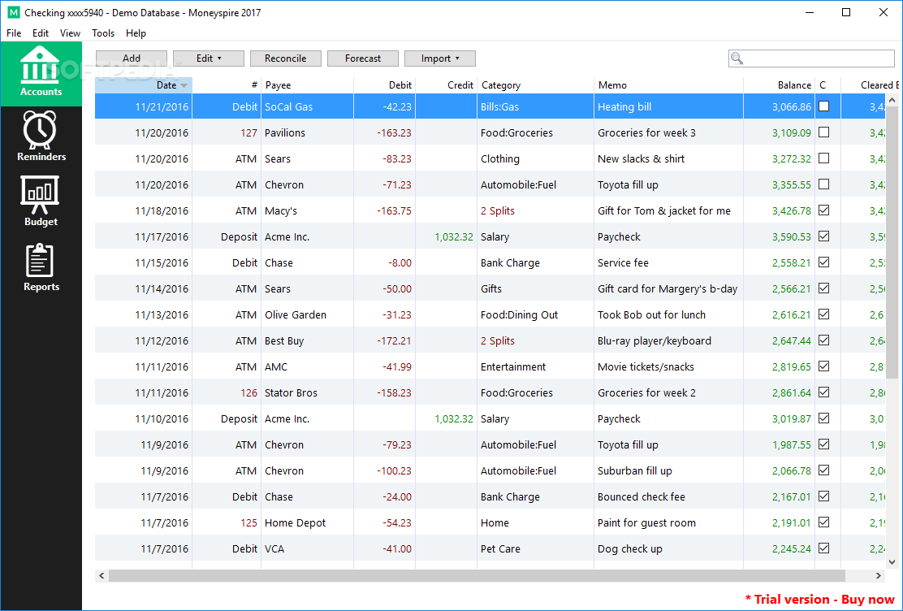
Task: Open the Edit menu in menu bar
Action: tap(41, 32)
